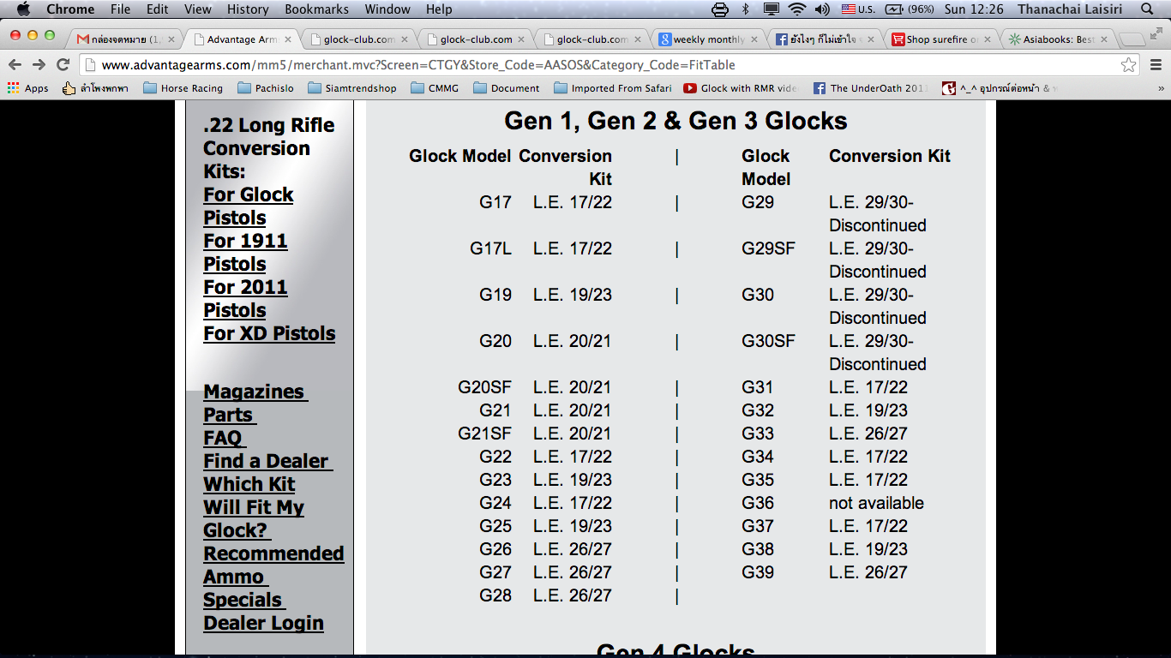
Task: Open the CMMG bookmarks folder
Action: 435,88
